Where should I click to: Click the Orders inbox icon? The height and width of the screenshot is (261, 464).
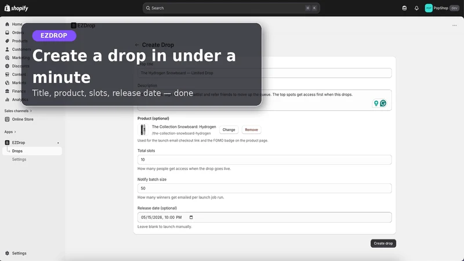(7, 32)
